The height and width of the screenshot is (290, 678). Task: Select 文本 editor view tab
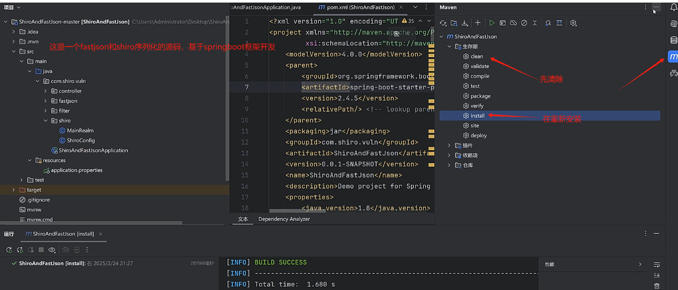[x=243, y=219]
